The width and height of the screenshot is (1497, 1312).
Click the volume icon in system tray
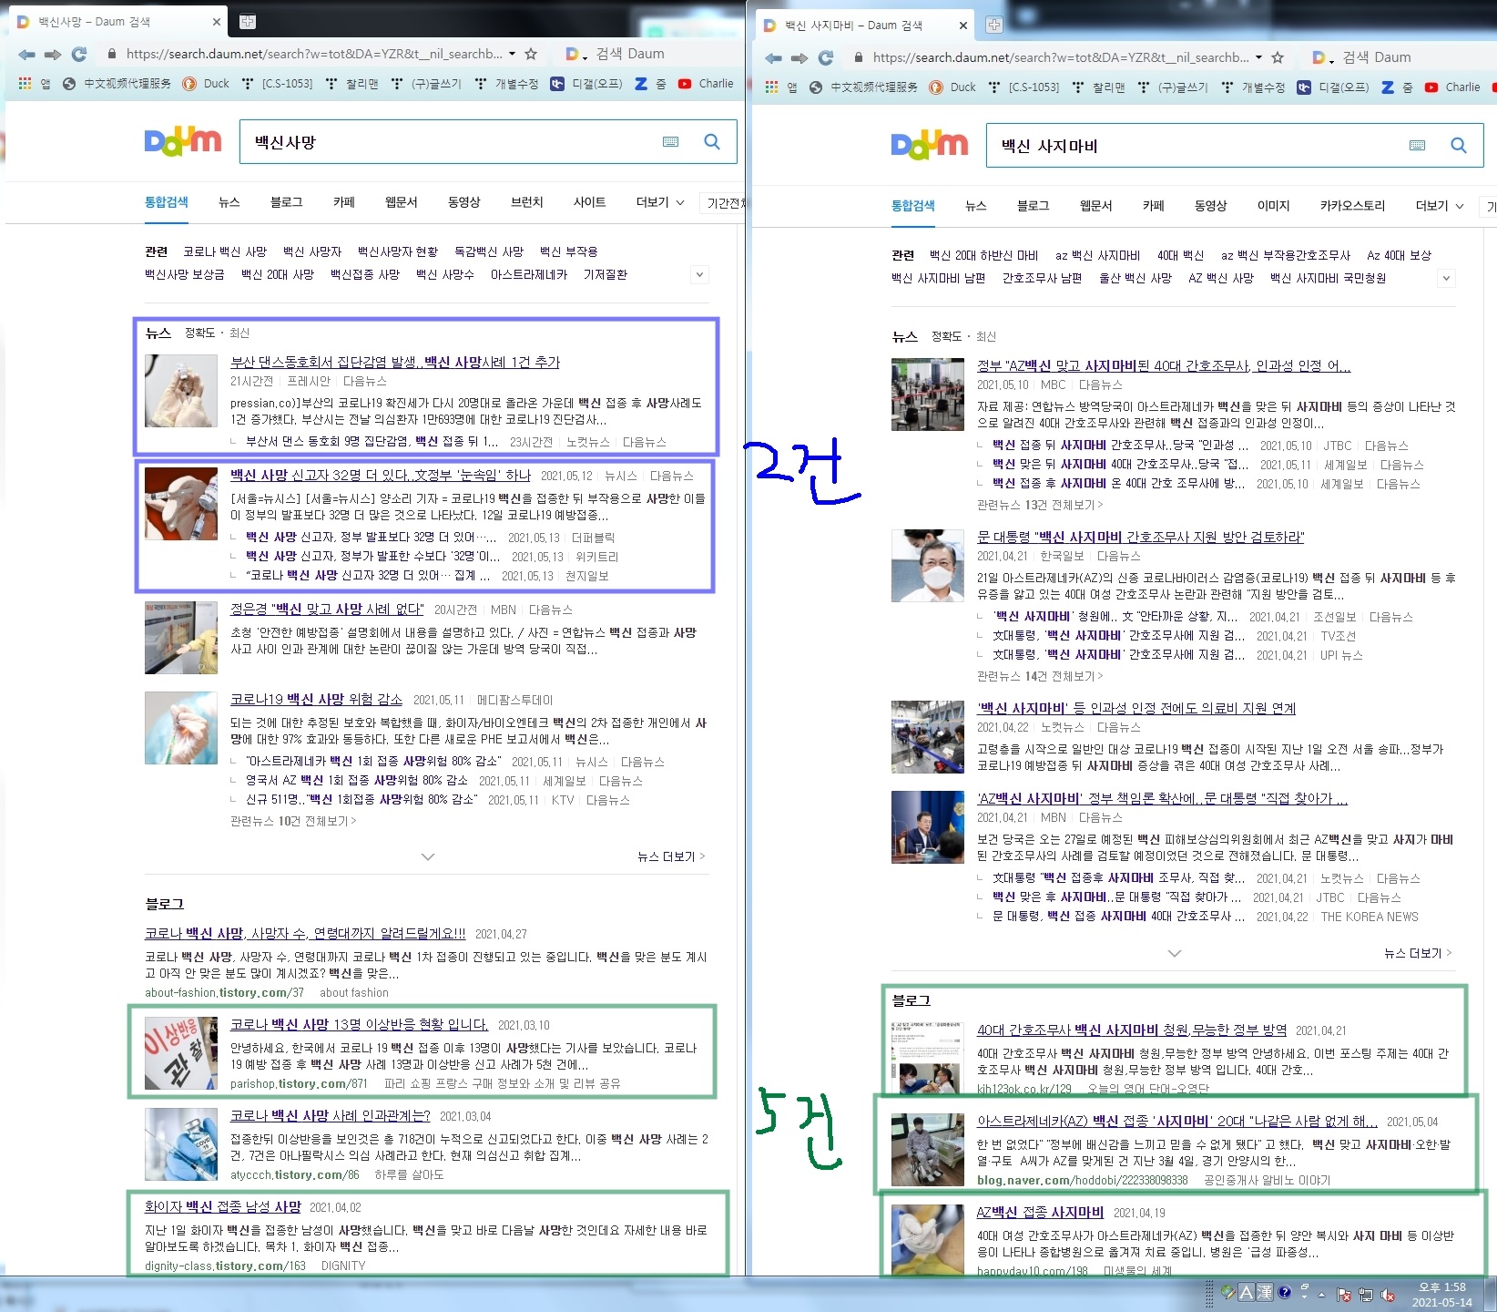tap(1389, 1294)
